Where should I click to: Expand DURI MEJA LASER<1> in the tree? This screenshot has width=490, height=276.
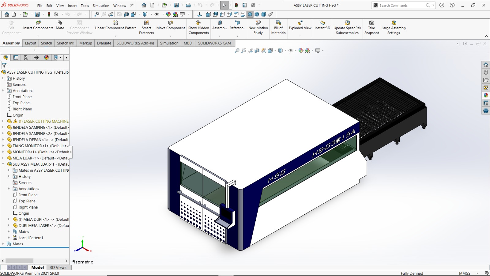point(9,225)
